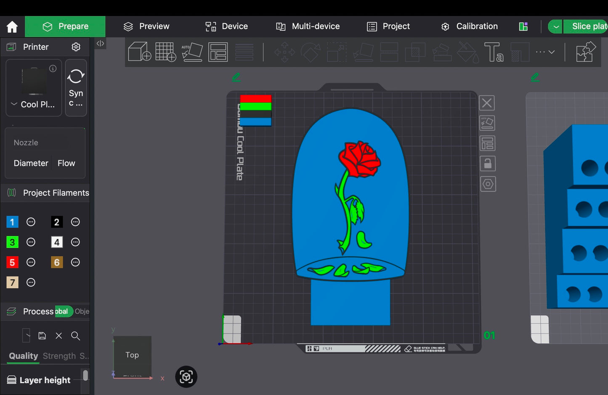Search process settings with magnifier icon
608x395 pixels.
point(76,336)
